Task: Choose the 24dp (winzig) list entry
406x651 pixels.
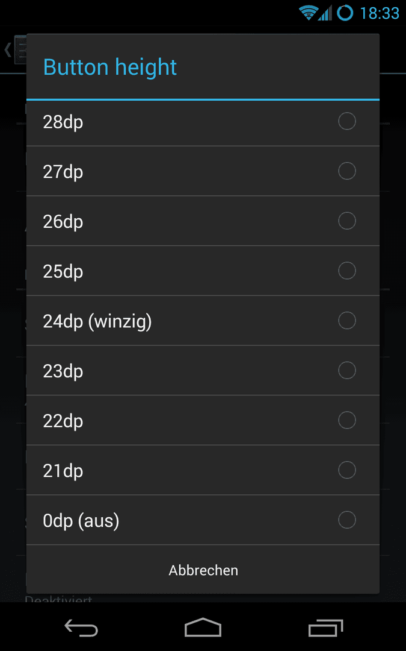Action: [x=203, y=321]
